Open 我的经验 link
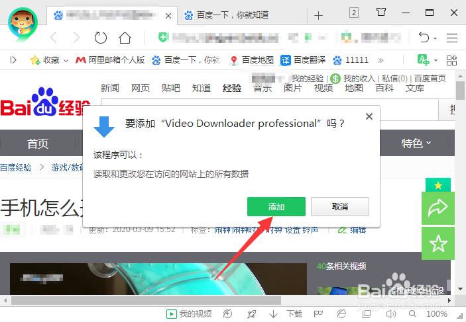466x322 pixels. 308,79
